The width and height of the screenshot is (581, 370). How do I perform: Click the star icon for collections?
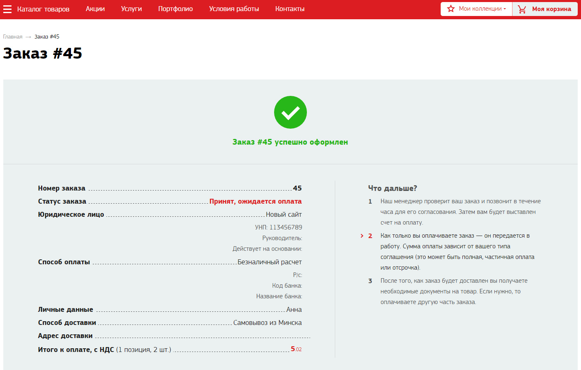tap(451, 9)
